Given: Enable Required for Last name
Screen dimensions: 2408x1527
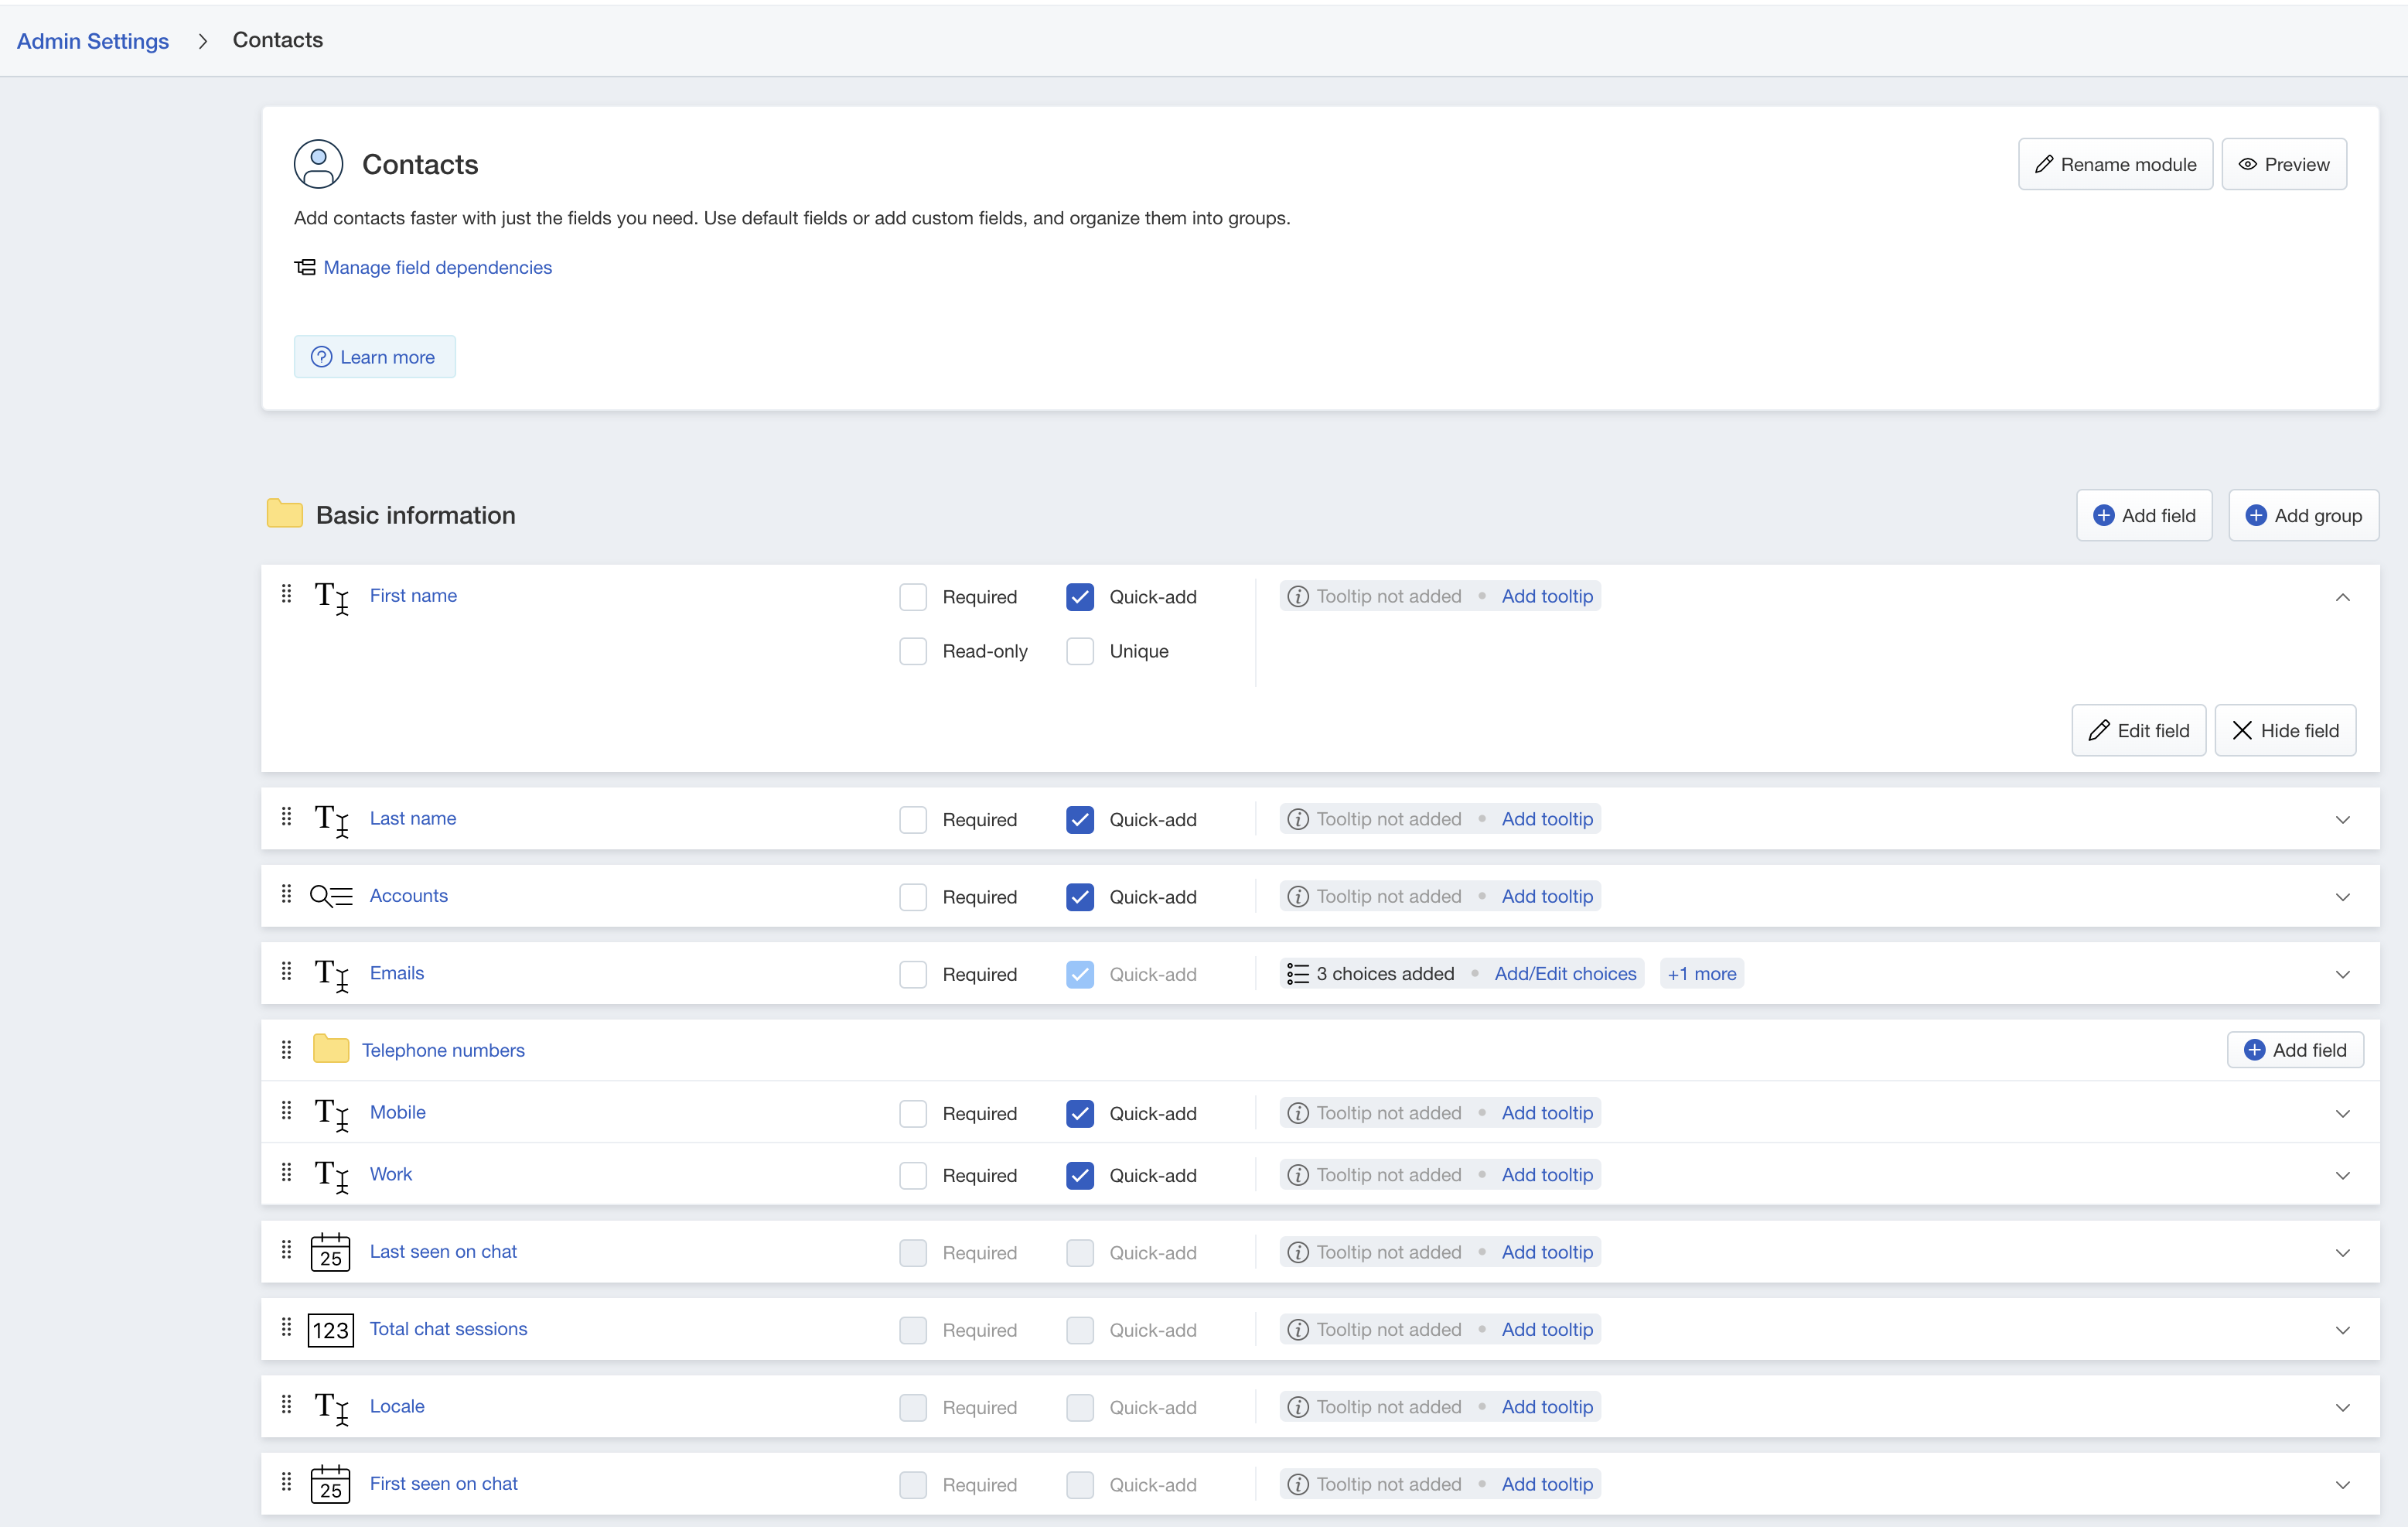Looking at the screenshot, I should pyautogui.click(x=913, y=819).
